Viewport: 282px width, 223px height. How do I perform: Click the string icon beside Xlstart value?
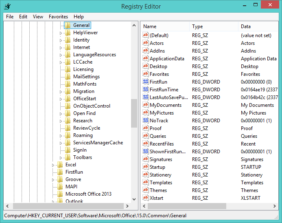tap(146, 198)
